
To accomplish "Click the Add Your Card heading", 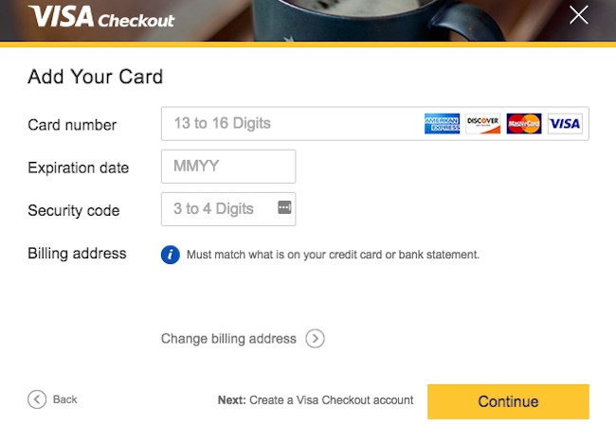I will click(x=95, y=77).
